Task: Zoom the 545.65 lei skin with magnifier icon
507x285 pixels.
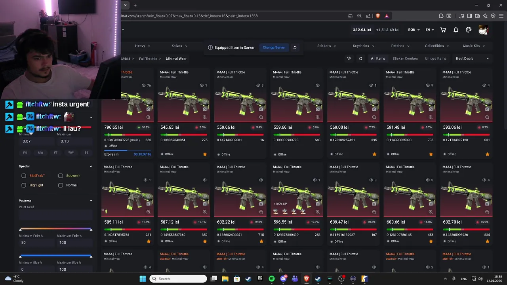Action: pos(205,117)
